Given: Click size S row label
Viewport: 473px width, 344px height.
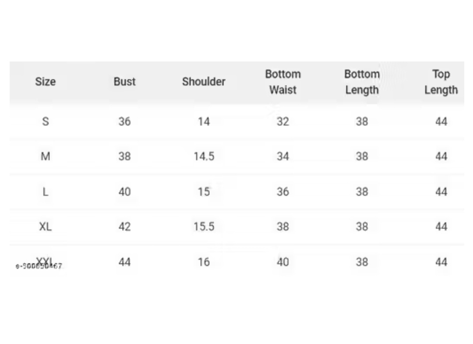Looking at the screenshot, I should click(45, 122).
